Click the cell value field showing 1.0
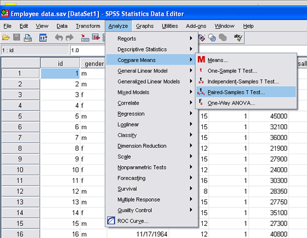This screenshot has width=307, height=238. [88, 50]
